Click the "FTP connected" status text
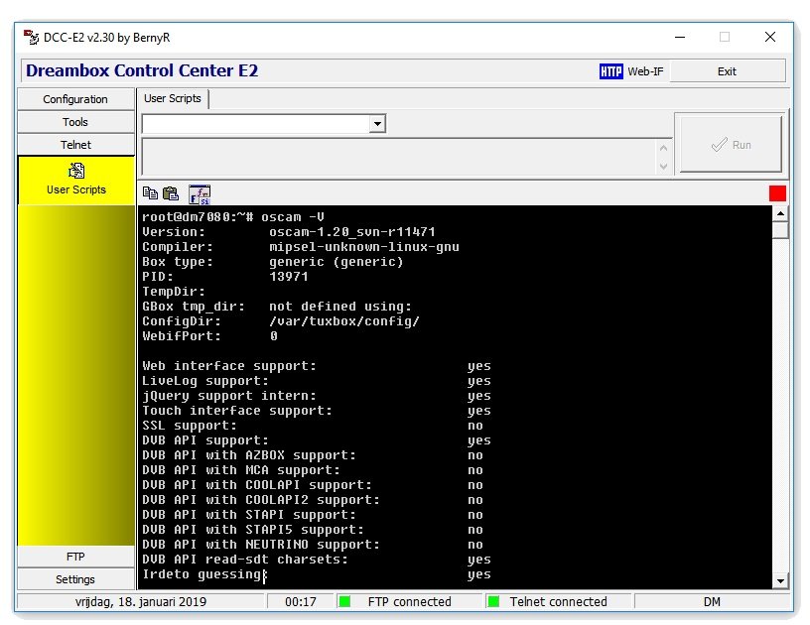 click(x=410, y=602)
